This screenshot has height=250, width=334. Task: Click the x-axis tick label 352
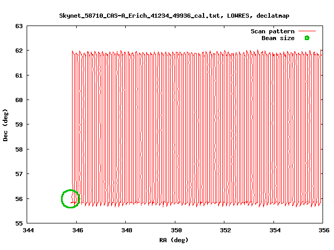225,230
